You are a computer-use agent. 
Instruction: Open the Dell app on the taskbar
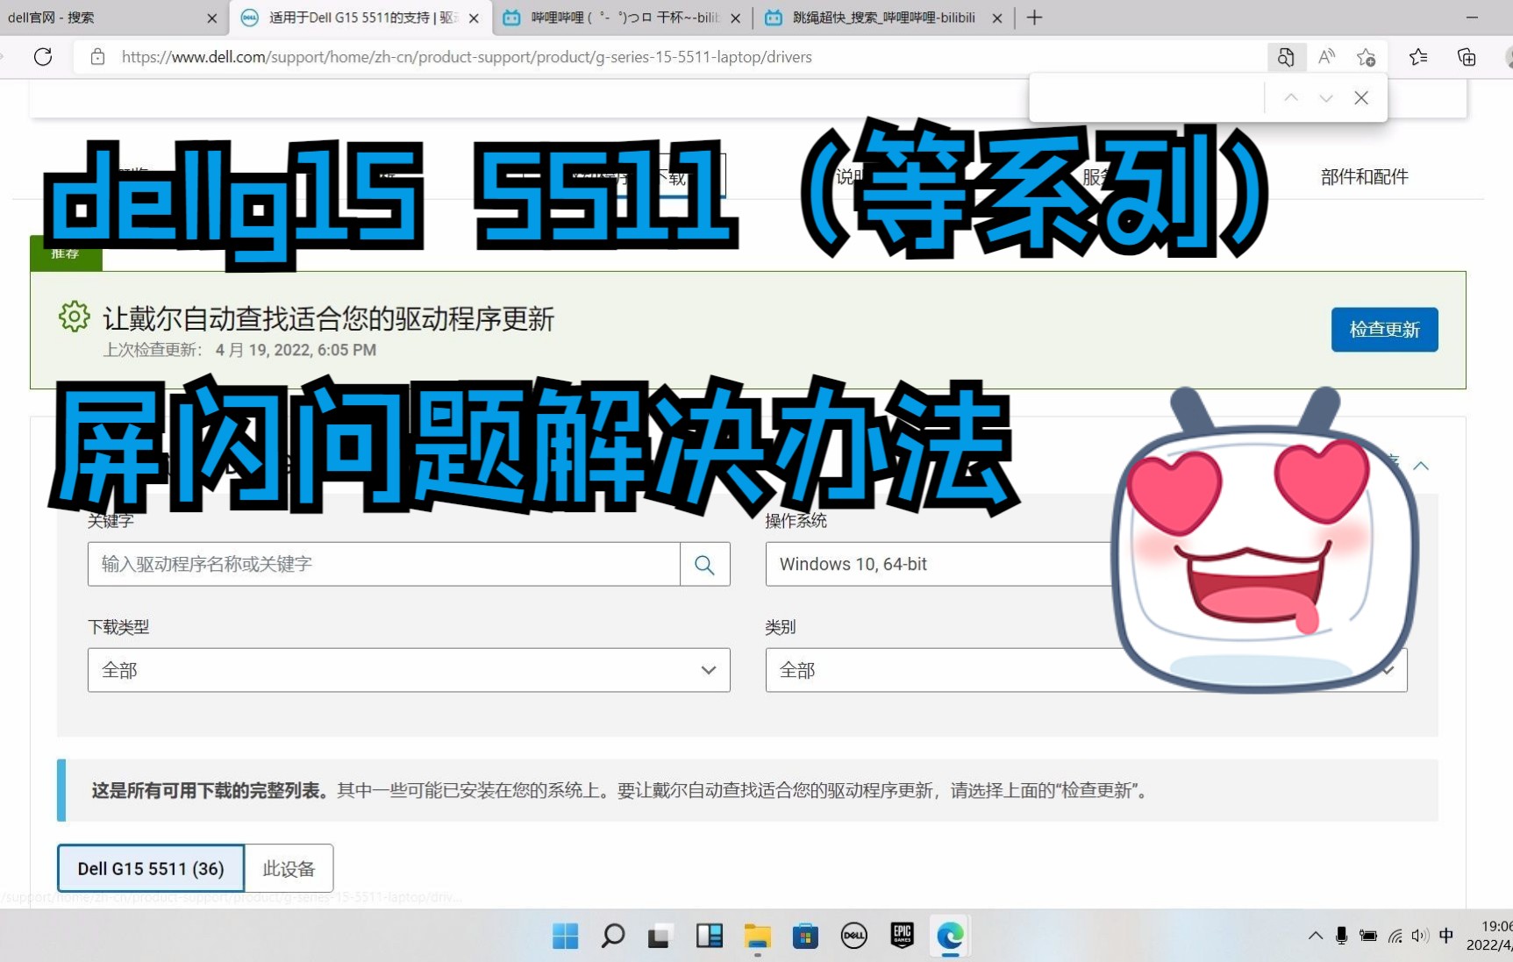click(x=853, y=936)
